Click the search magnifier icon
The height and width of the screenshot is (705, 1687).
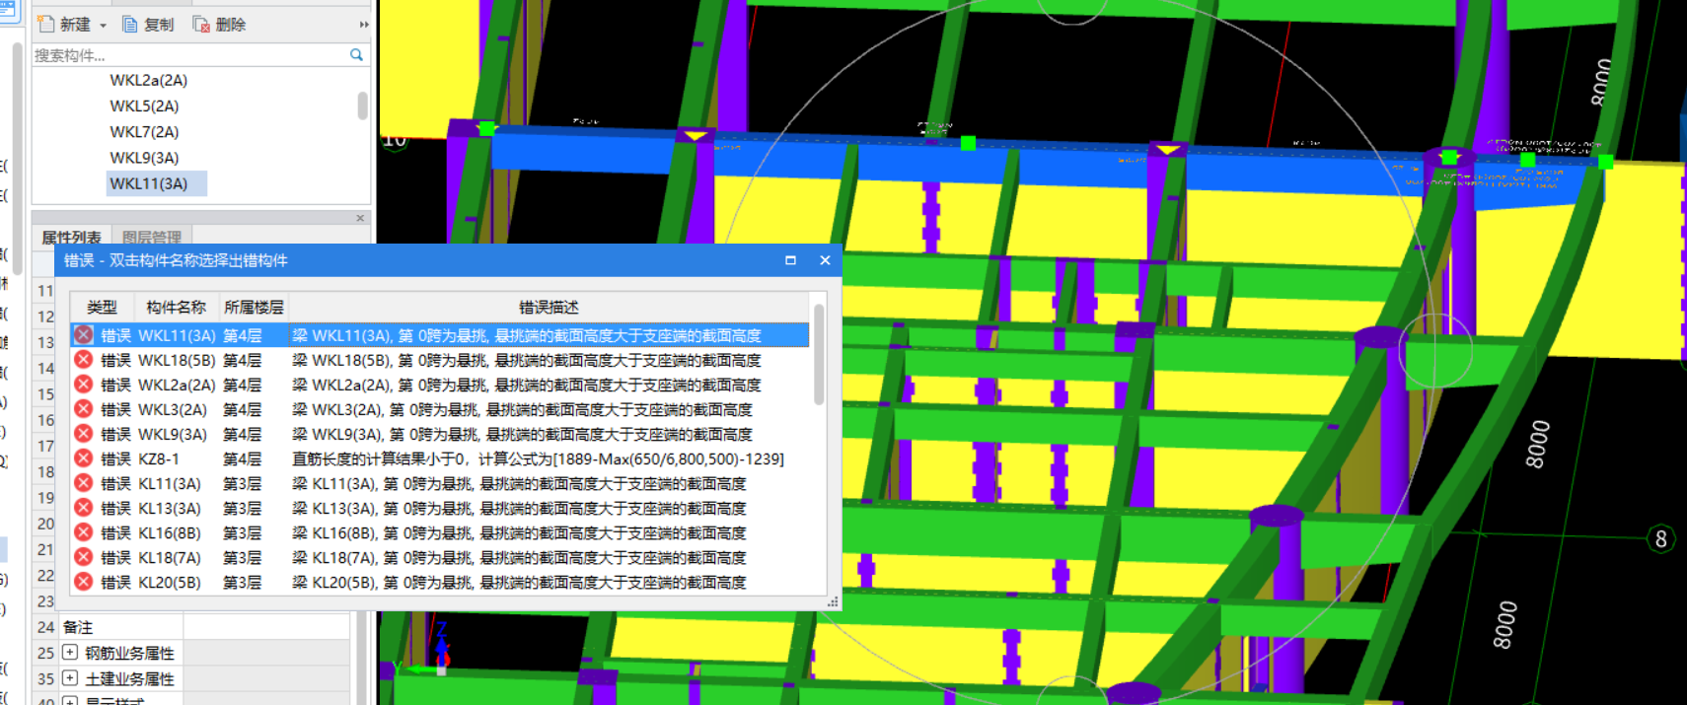[x=357, y=55]
